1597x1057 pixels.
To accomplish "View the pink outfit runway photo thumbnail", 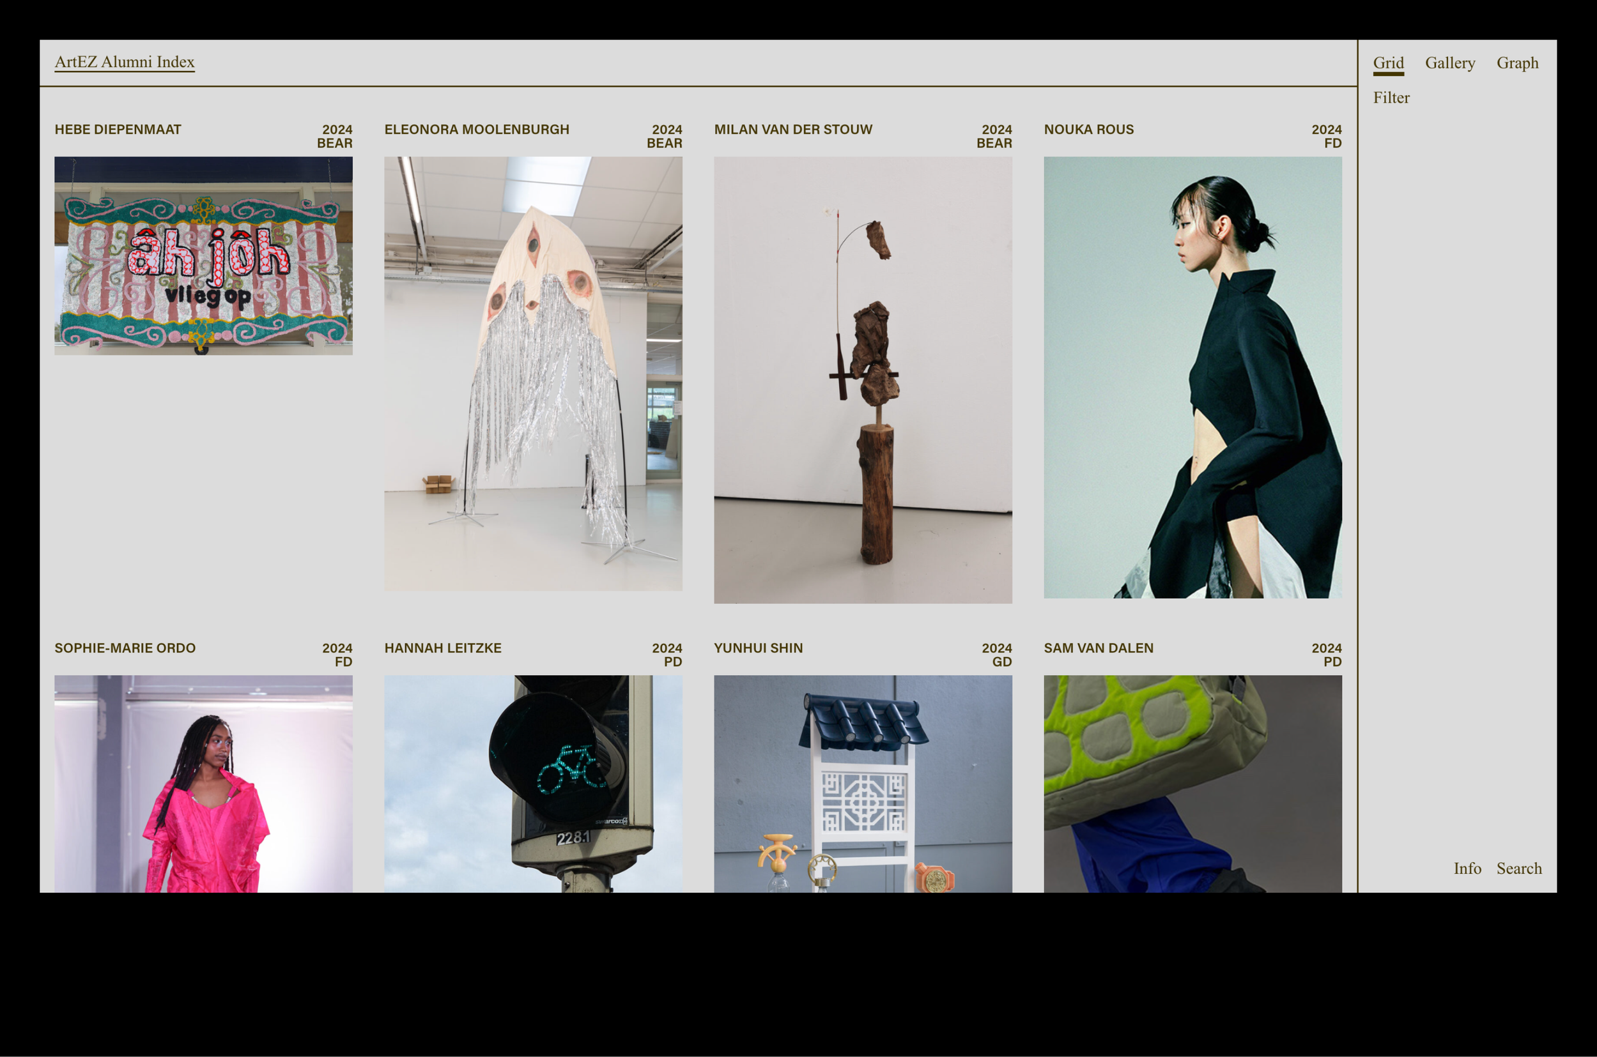I will pyautogui.click(x=204, y=784).
